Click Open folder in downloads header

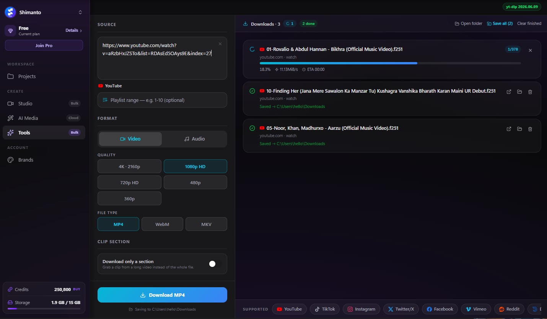click(x=468, y=24)
